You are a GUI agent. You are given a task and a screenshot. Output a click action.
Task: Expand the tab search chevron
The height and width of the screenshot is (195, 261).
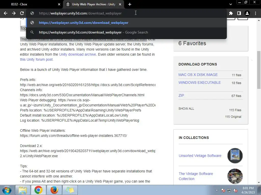[230, 4]
